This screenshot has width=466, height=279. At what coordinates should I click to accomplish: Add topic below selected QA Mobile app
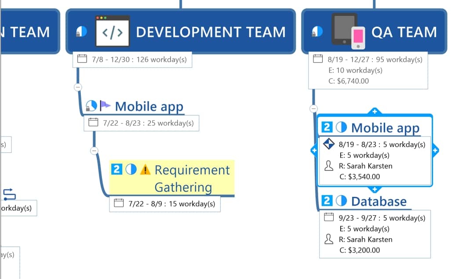[x=374, y=189]
